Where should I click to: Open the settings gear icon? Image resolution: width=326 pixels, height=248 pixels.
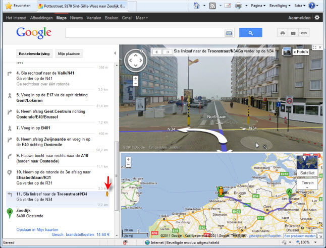[x=317, y=18]
